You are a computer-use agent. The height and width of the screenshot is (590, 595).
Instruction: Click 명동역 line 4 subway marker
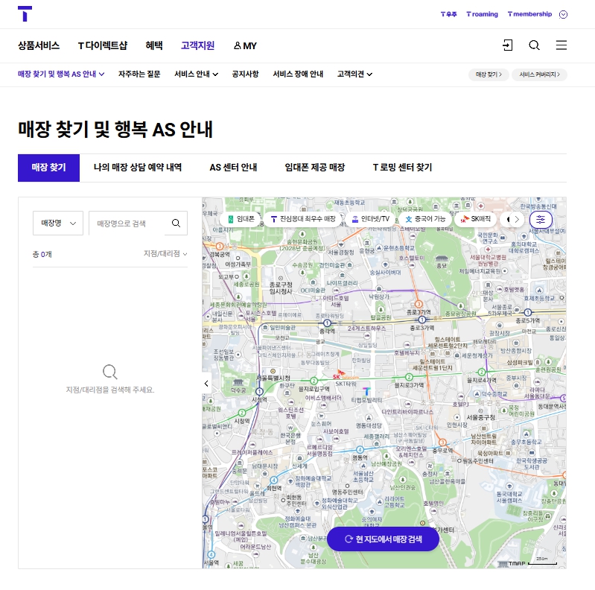[360, 450]
